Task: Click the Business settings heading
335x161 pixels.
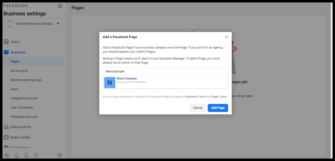Action: (x=25, y=14)
